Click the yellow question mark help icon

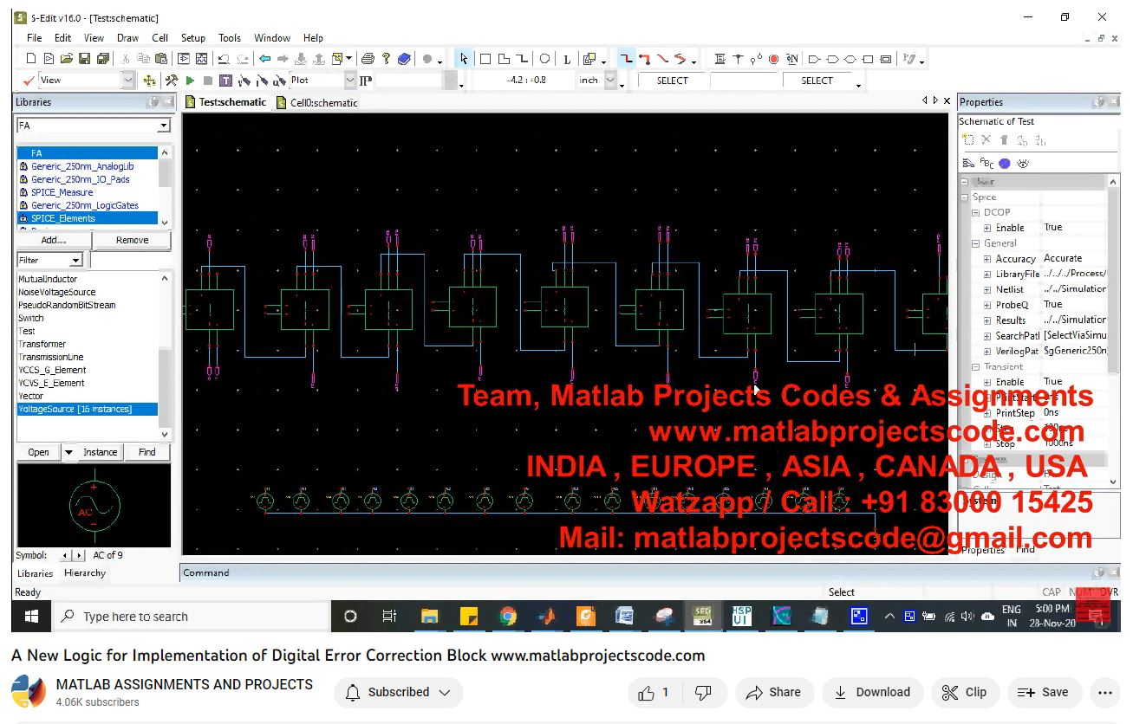tap(386, 59)
